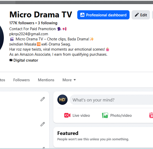Click the "Chote clips, Bada Drama!" bio line
Screen dimensions: 153x149
coord(52,39)
